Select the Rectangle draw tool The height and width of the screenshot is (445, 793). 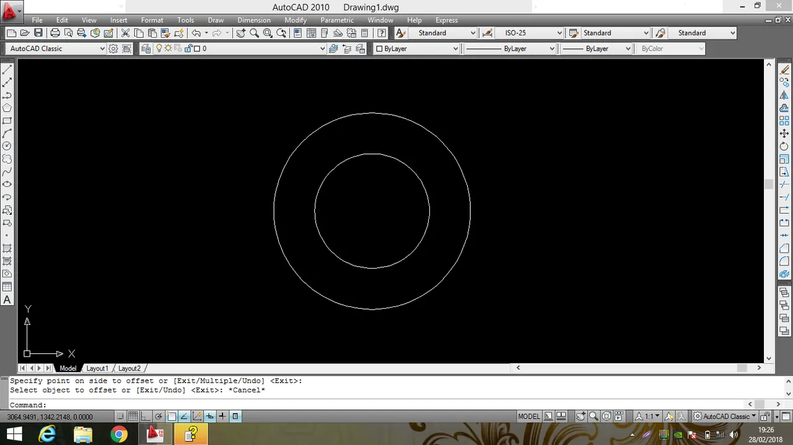click(x=7, y=121)
